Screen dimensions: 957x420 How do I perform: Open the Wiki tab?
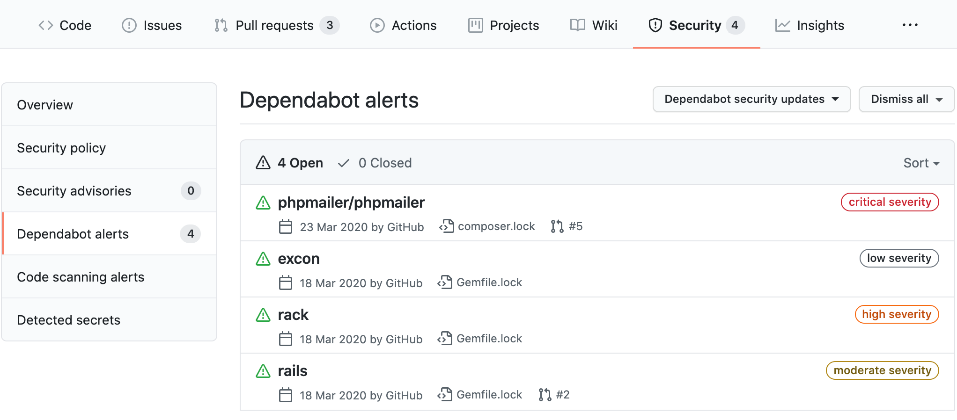pyautogui.click(x=594, y=25)
